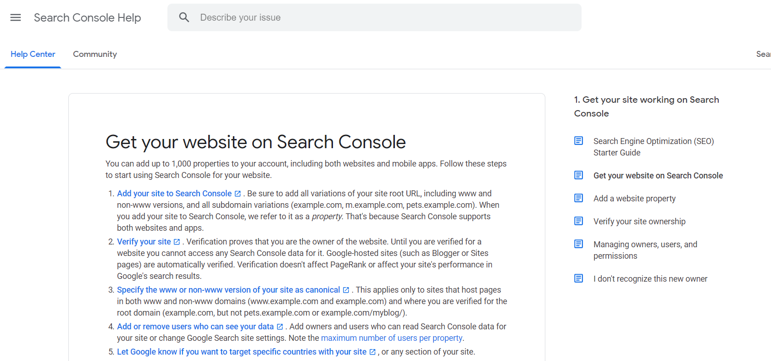
Task: Open the hamburger main menu
Action: point(16,17)
